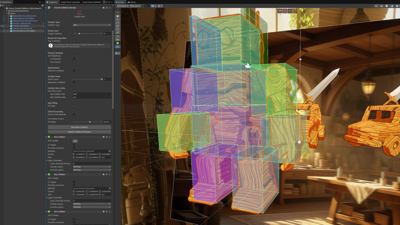Click the Scale Factor slider

point(87,79)
